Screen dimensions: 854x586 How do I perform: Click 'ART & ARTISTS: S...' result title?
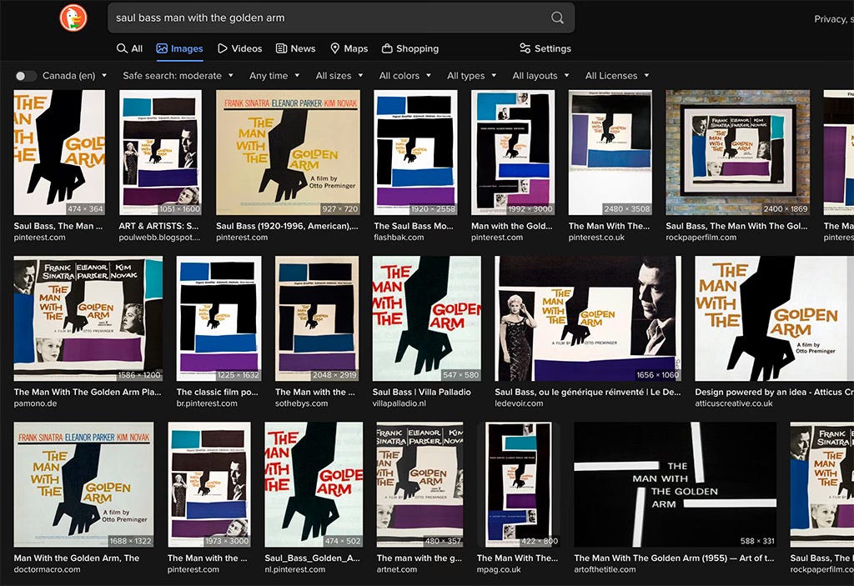click(158, 226)
